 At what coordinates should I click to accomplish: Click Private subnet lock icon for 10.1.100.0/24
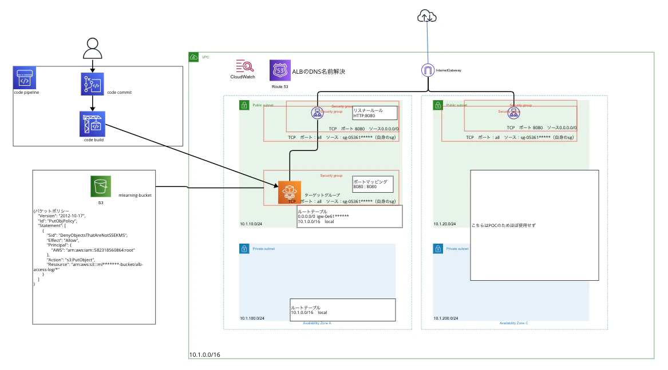pos(244,249)
